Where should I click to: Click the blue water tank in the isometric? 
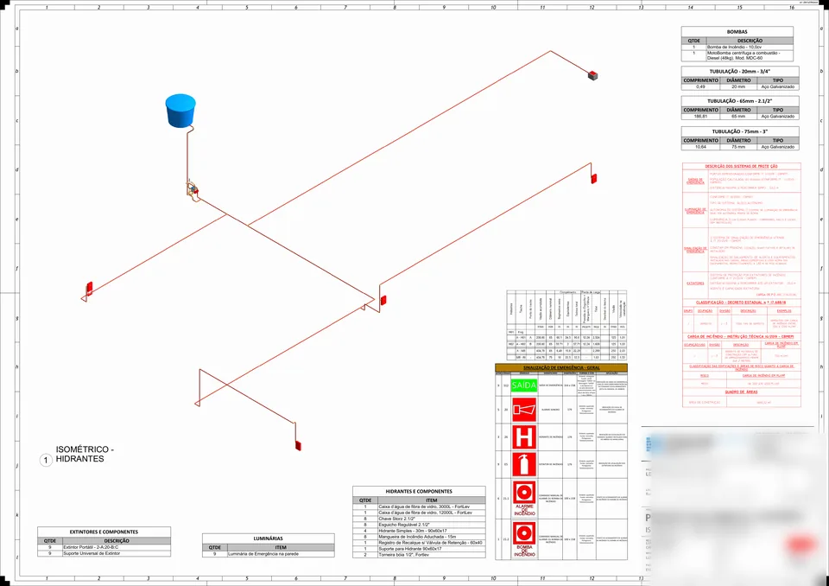pos(180,111)
